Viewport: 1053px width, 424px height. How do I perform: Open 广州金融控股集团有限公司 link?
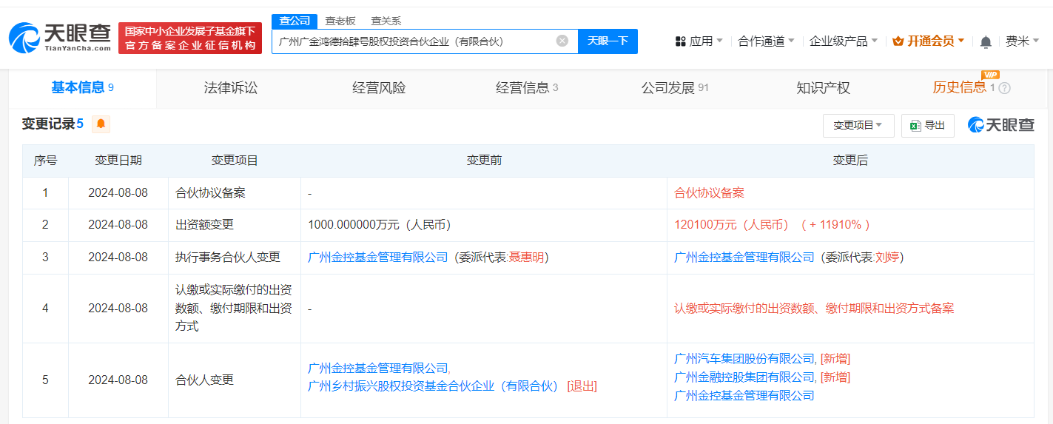(x=744, y=377)
